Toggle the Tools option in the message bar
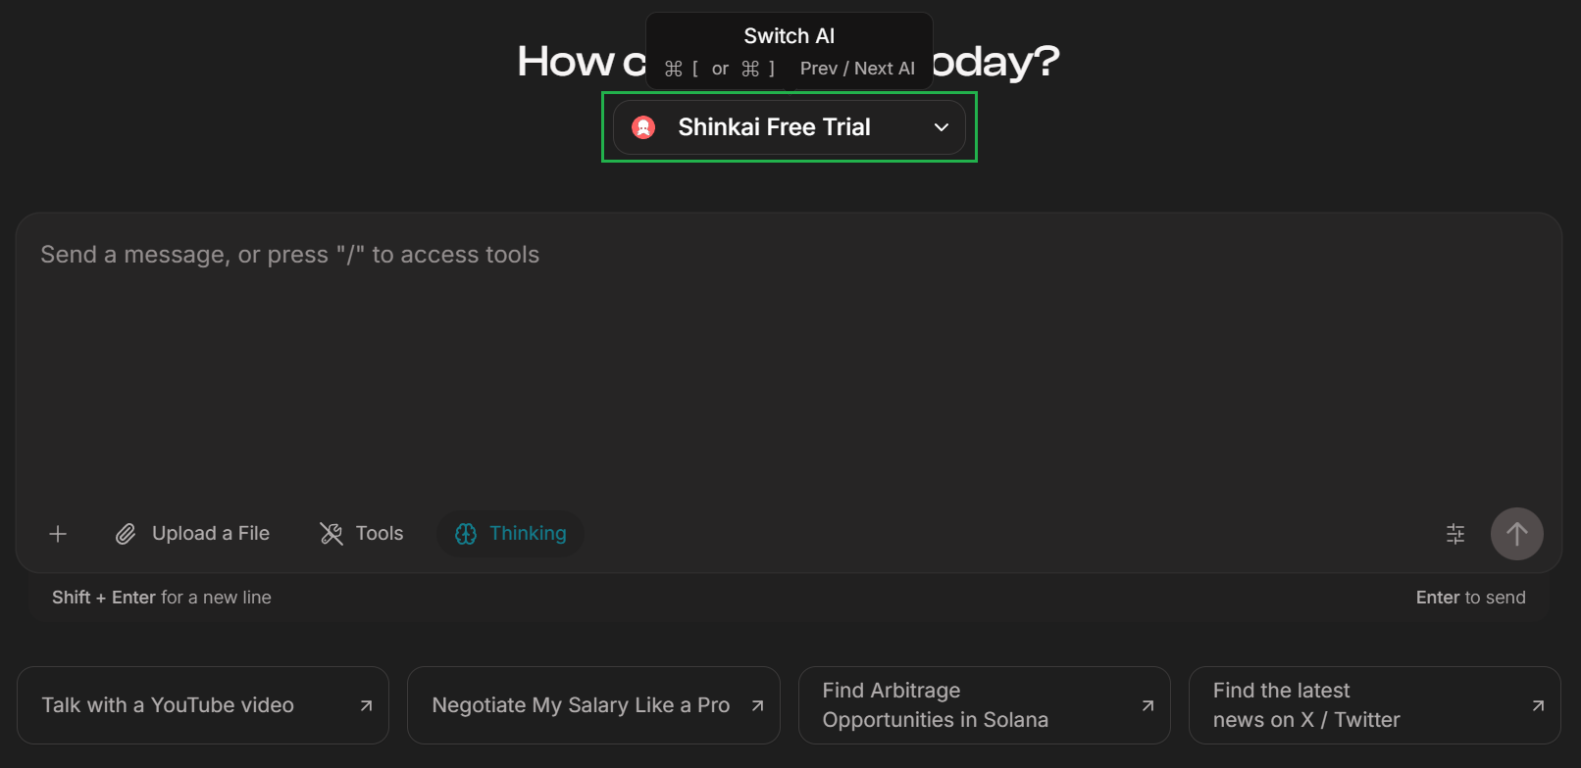This screenshot has width=1581, height=768. (361, 533)
